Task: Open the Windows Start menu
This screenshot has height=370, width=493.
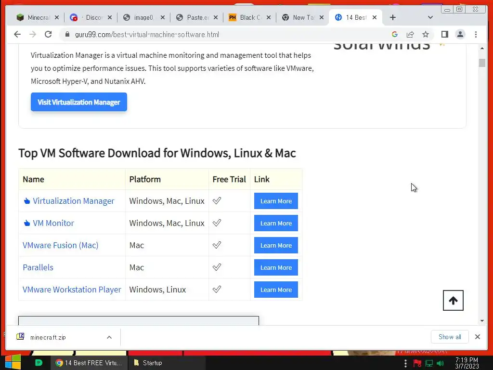Action: (13, 362)
